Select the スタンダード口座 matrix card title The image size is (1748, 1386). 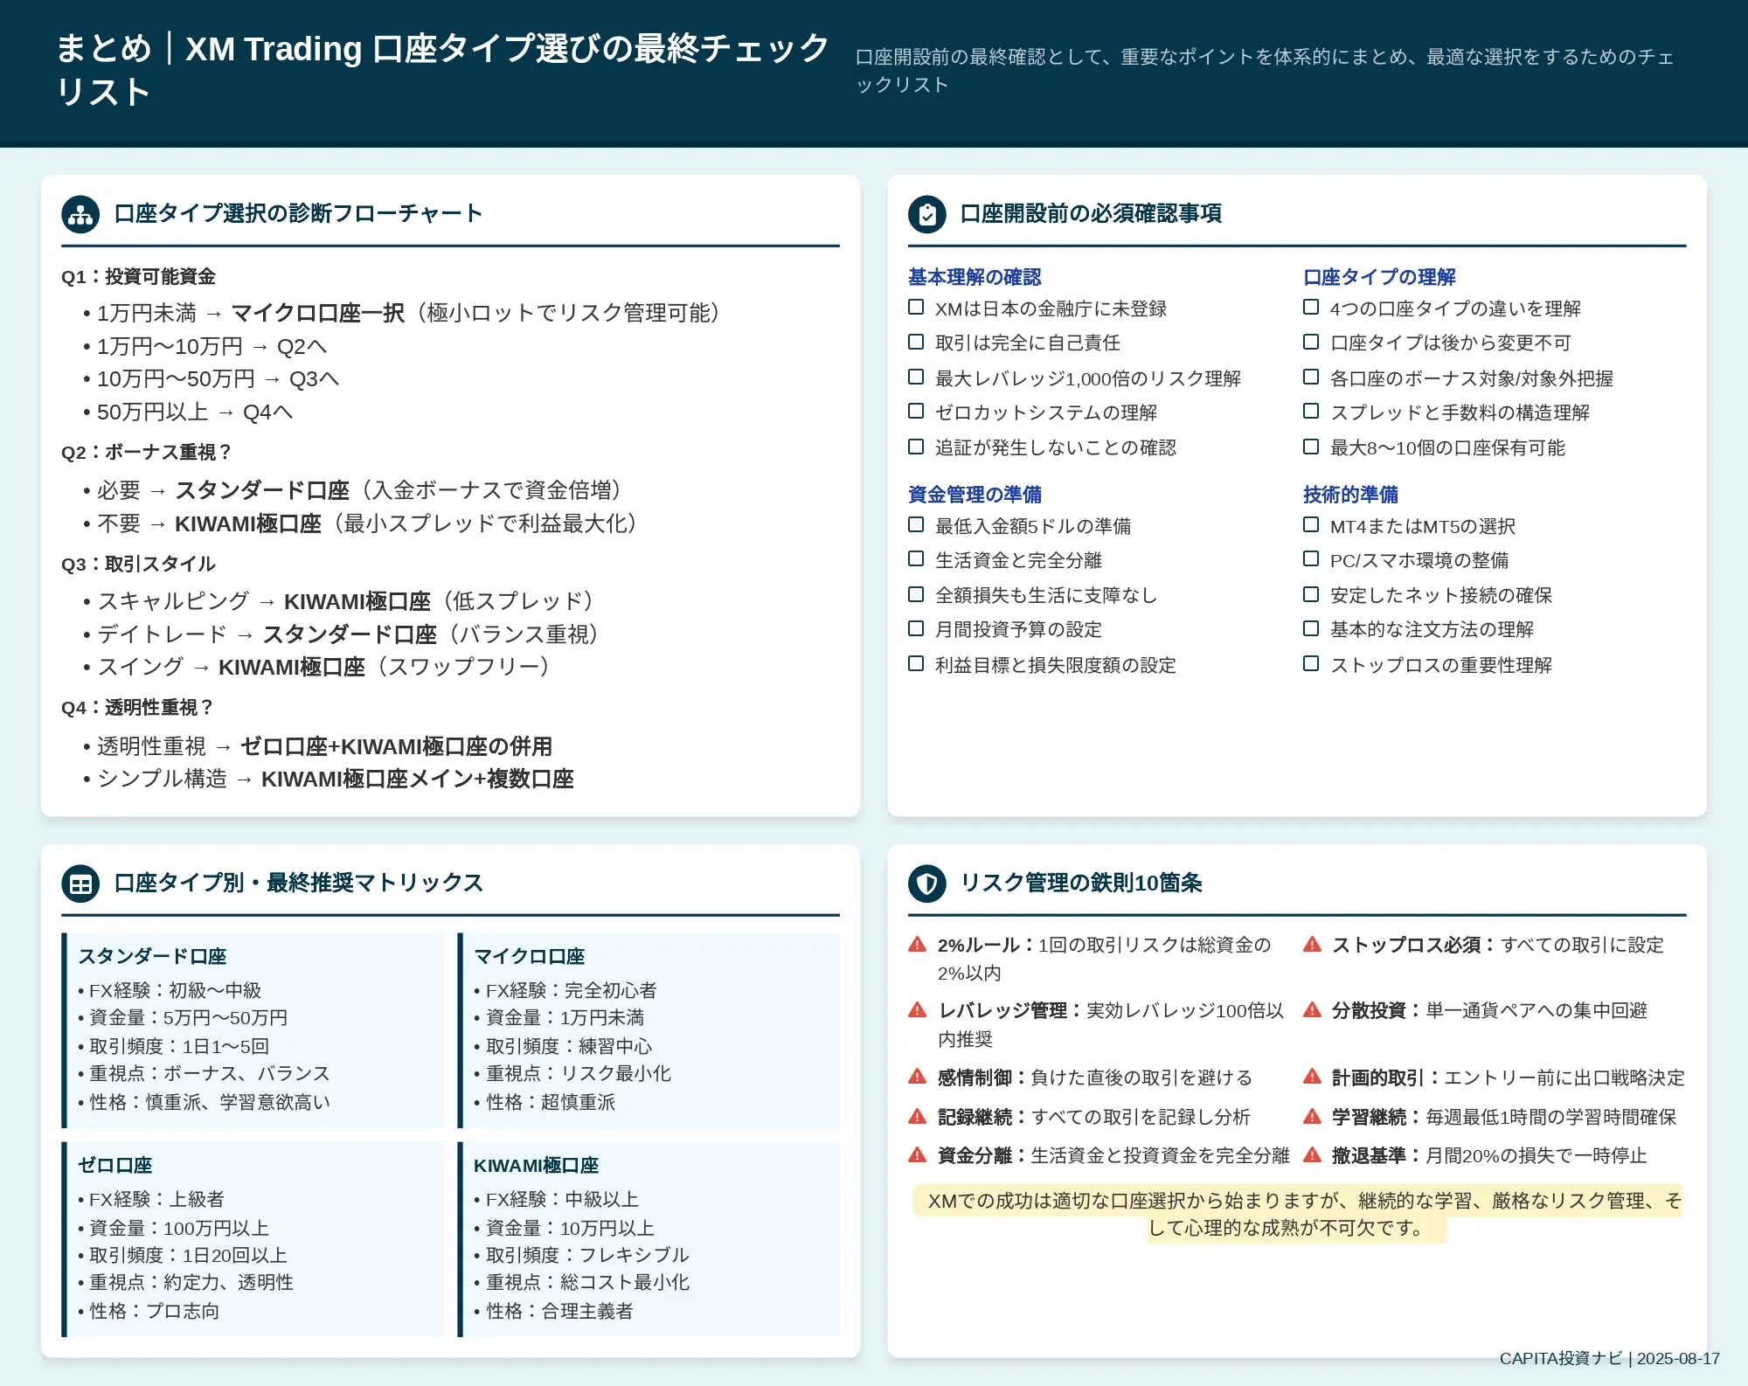152,956
